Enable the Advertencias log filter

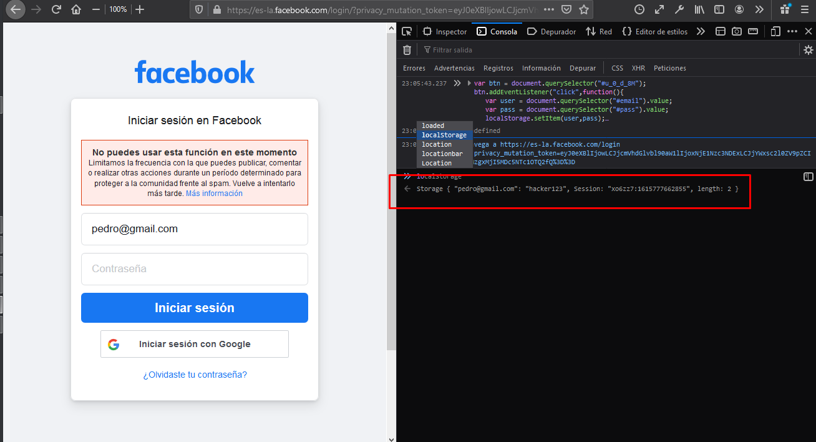(x=454, y=67)
